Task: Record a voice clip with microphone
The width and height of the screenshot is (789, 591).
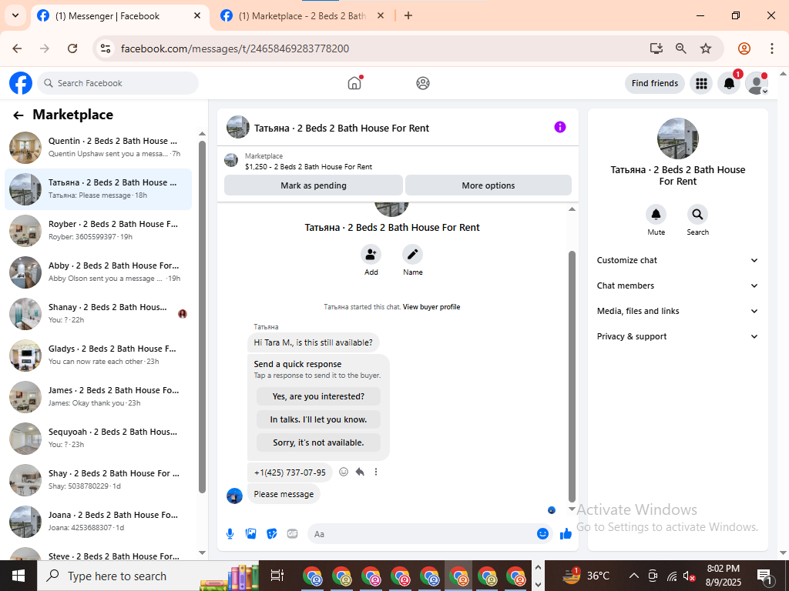Action: (x=230, y=534)
